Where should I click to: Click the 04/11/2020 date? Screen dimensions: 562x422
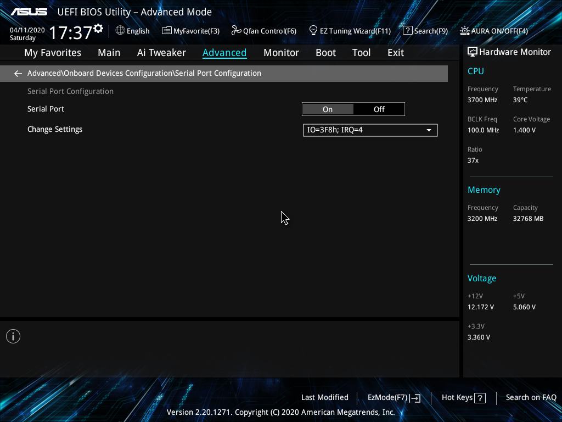click(x=27, y=30)
